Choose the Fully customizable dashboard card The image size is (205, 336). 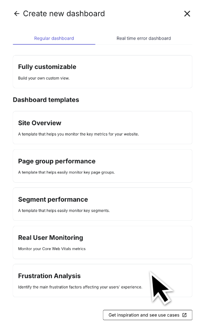tap(102, 72)
